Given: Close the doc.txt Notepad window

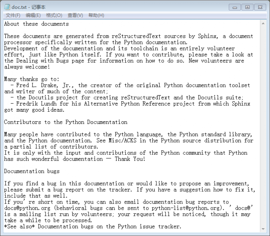Looking at the screenshot, I should 260,7.
